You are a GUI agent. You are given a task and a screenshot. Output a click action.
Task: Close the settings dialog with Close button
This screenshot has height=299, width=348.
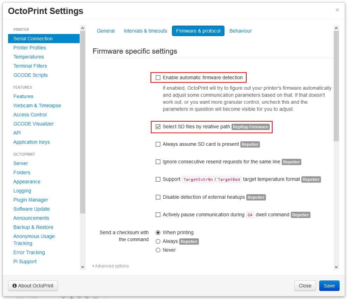click(305, 286)
